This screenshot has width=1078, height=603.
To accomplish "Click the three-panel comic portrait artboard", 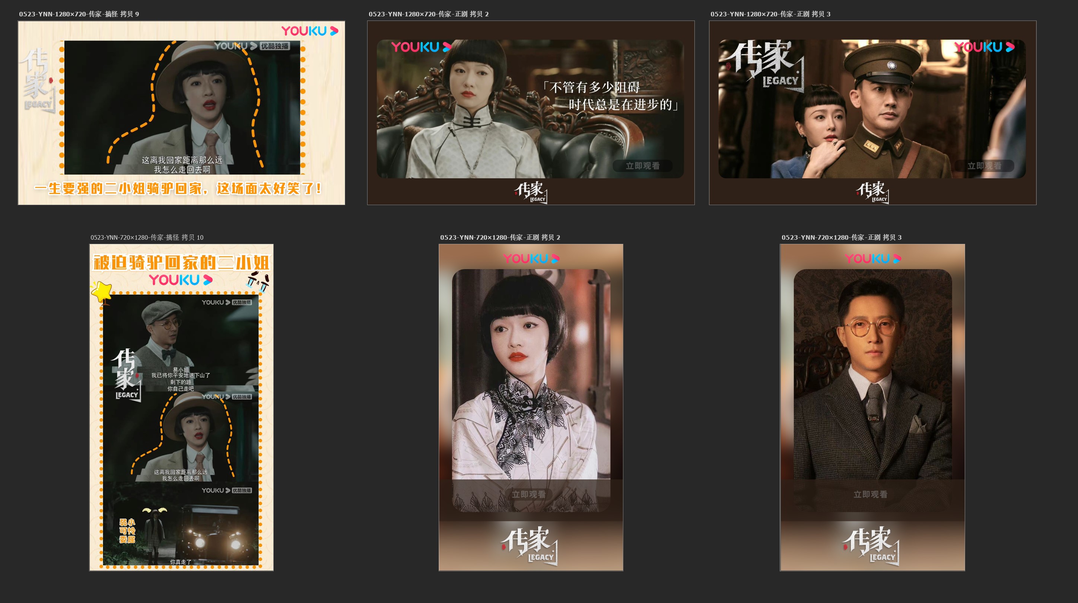I will 181,407.
